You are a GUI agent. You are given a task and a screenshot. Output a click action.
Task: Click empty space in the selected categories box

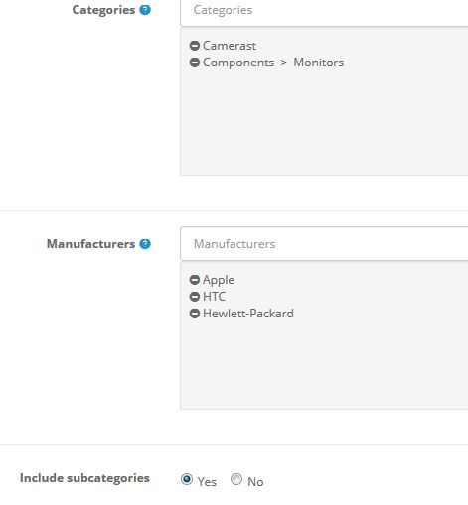(324, 122)
